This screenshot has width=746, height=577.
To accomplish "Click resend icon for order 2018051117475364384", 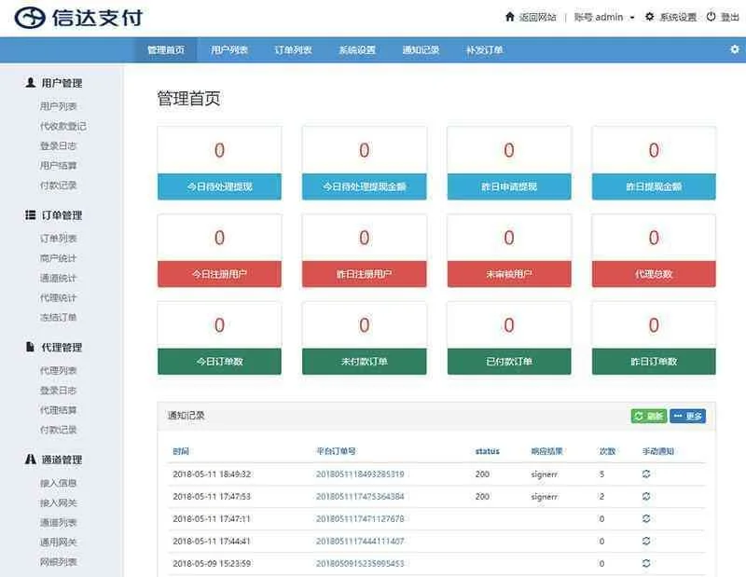I will (x=645, y=497).
